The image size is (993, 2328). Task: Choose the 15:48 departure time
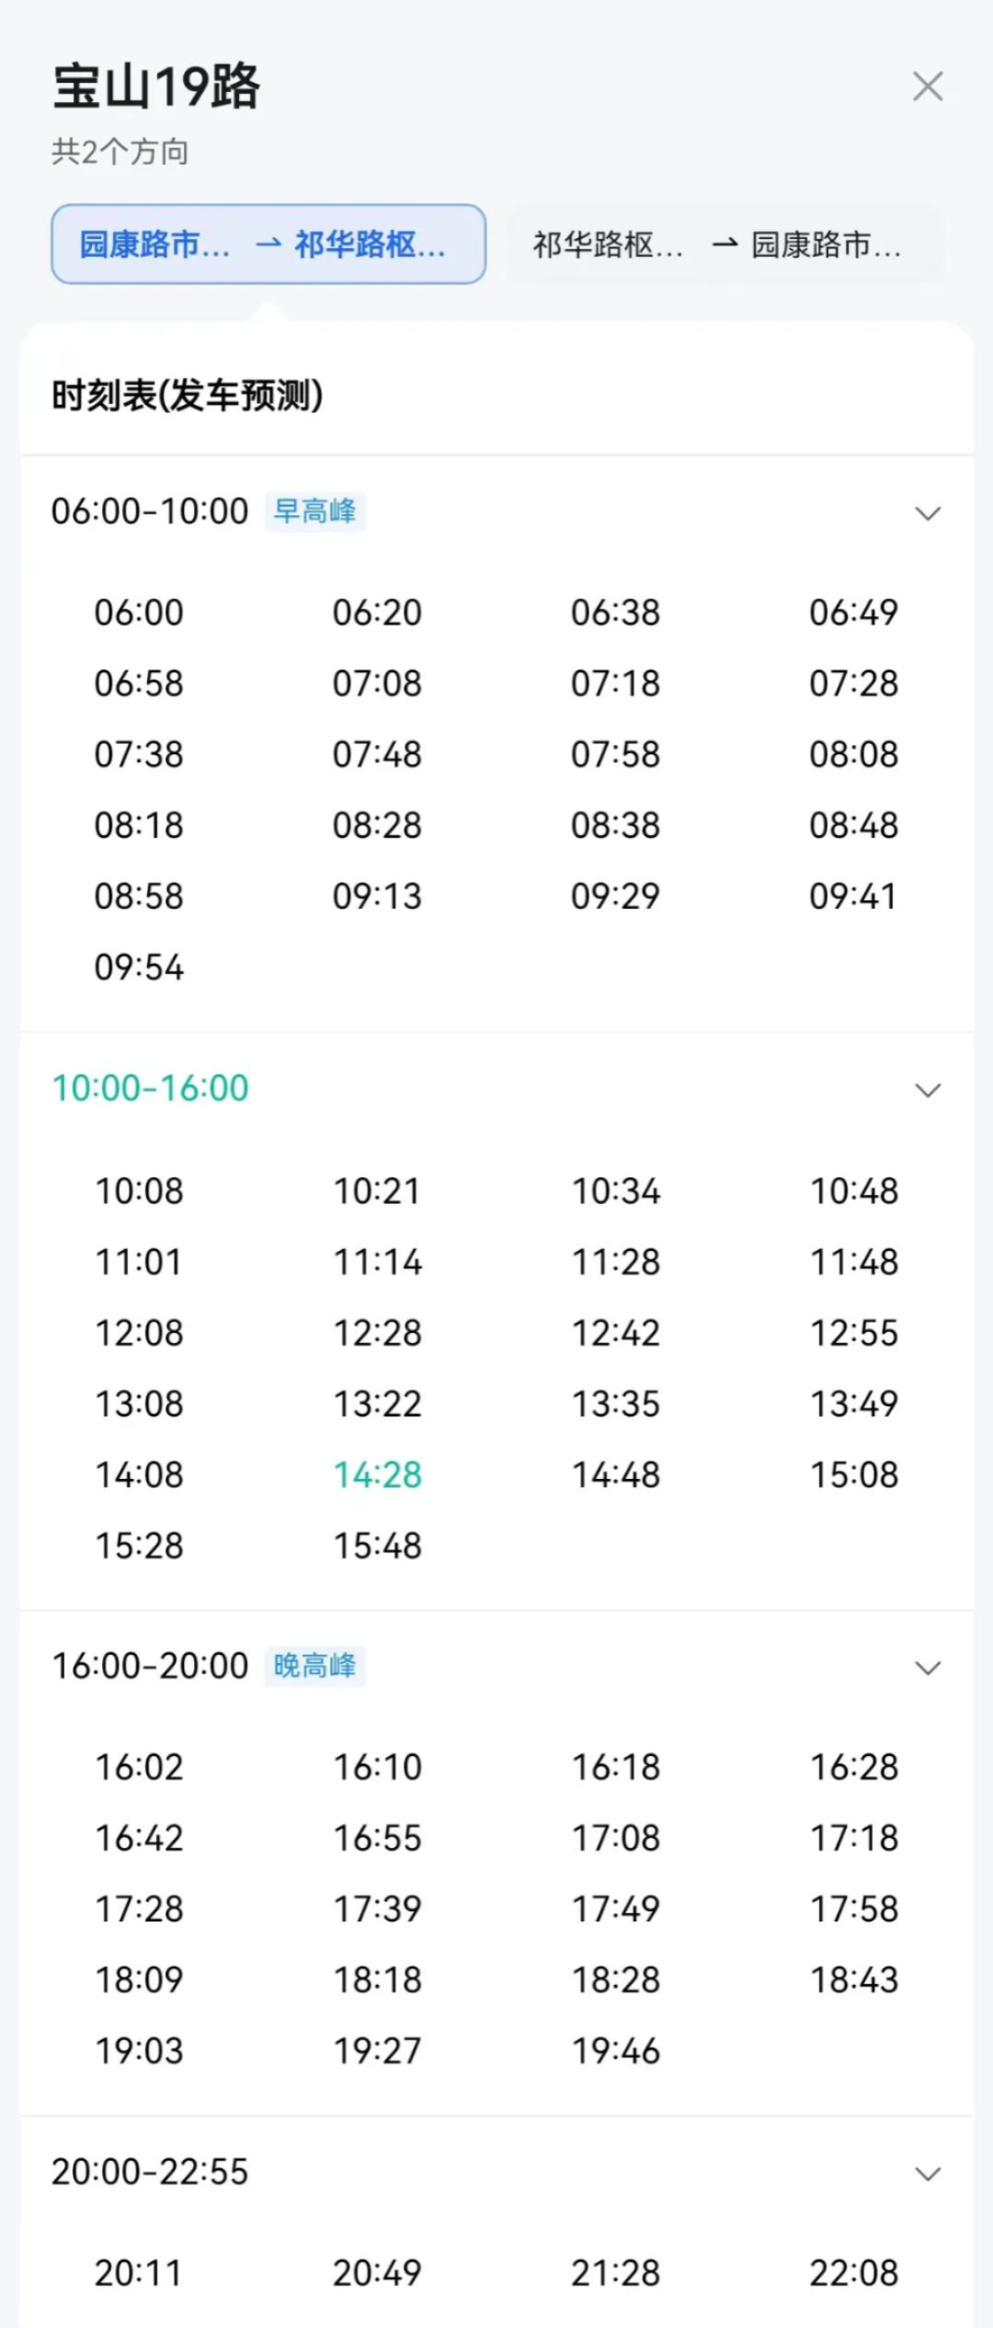pyautogui.click(x=377, y=1545)
